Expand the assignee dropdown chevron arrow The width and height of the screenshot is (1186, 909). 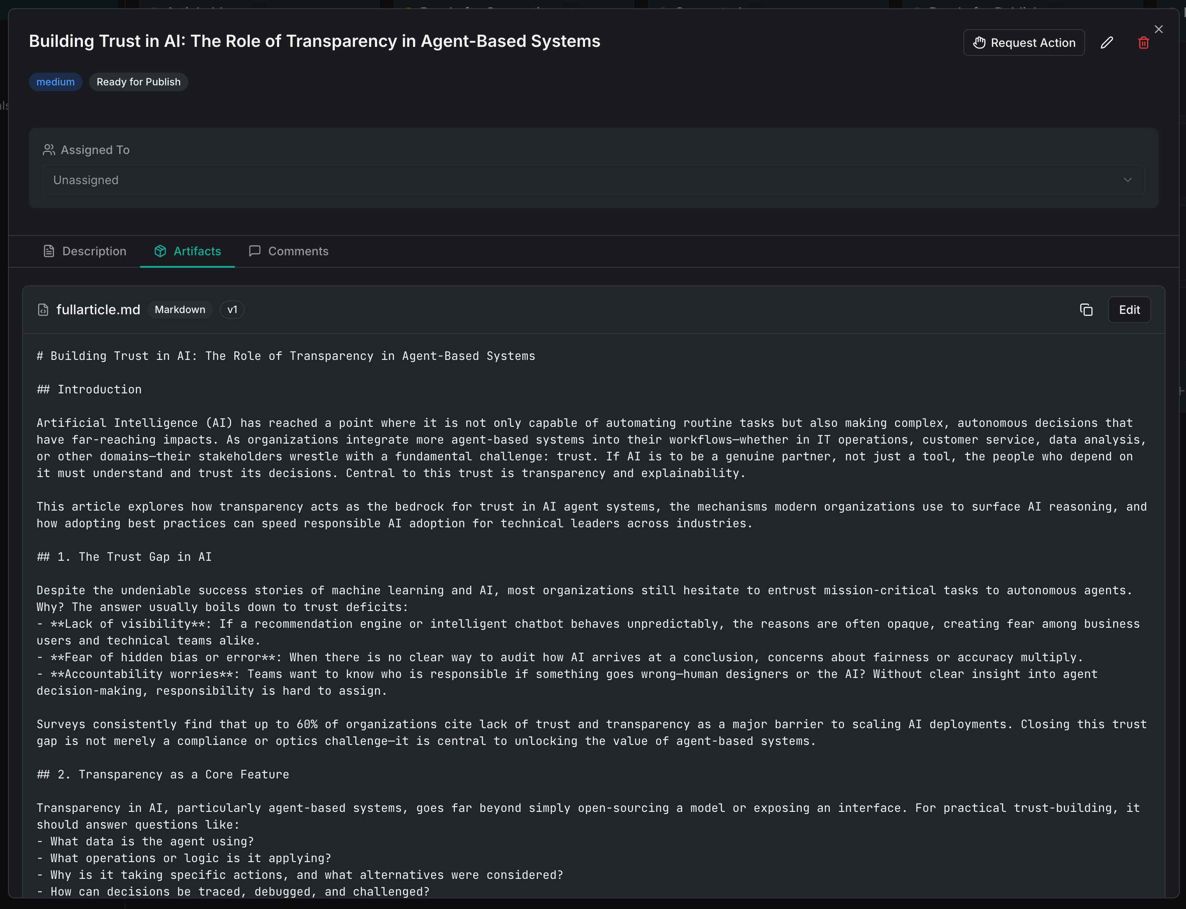[1127, 180]
